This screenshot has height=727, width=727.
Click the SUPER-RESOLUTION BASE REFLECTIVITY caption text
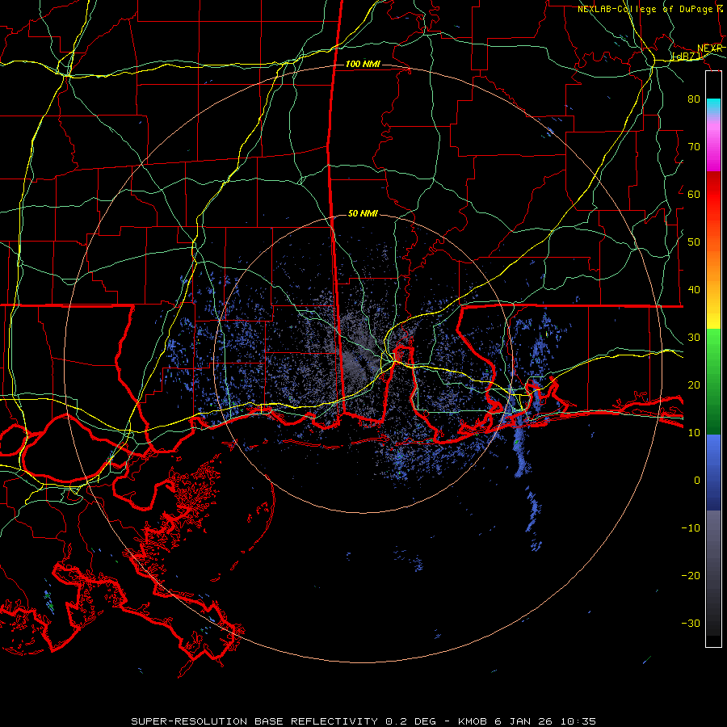pyautogui.click(x=254, y=721)
